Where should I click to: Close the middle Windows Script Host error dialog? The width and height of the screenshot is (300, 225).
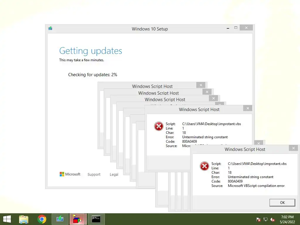pyautogui.click(x=248, y=108)
